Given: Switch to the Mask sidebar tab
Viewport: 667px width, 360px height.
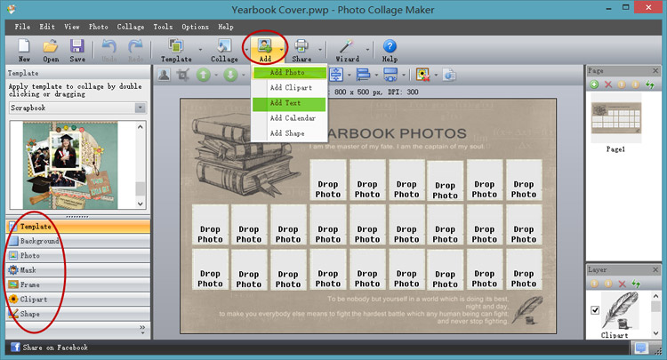Looking at the screenshot, I should pyautogui.click(x=78, y=270).
